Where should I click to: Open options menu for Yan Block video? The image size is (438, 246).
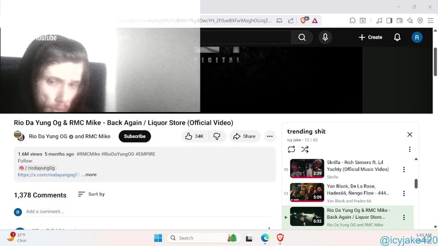(x=404, y=193)
